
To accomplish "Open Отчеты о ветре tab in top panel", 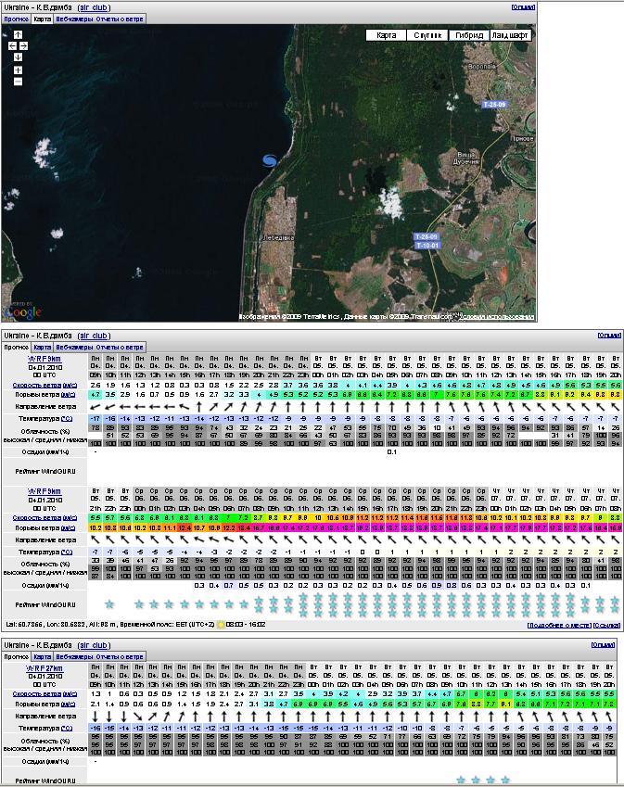I will [120, 18].
